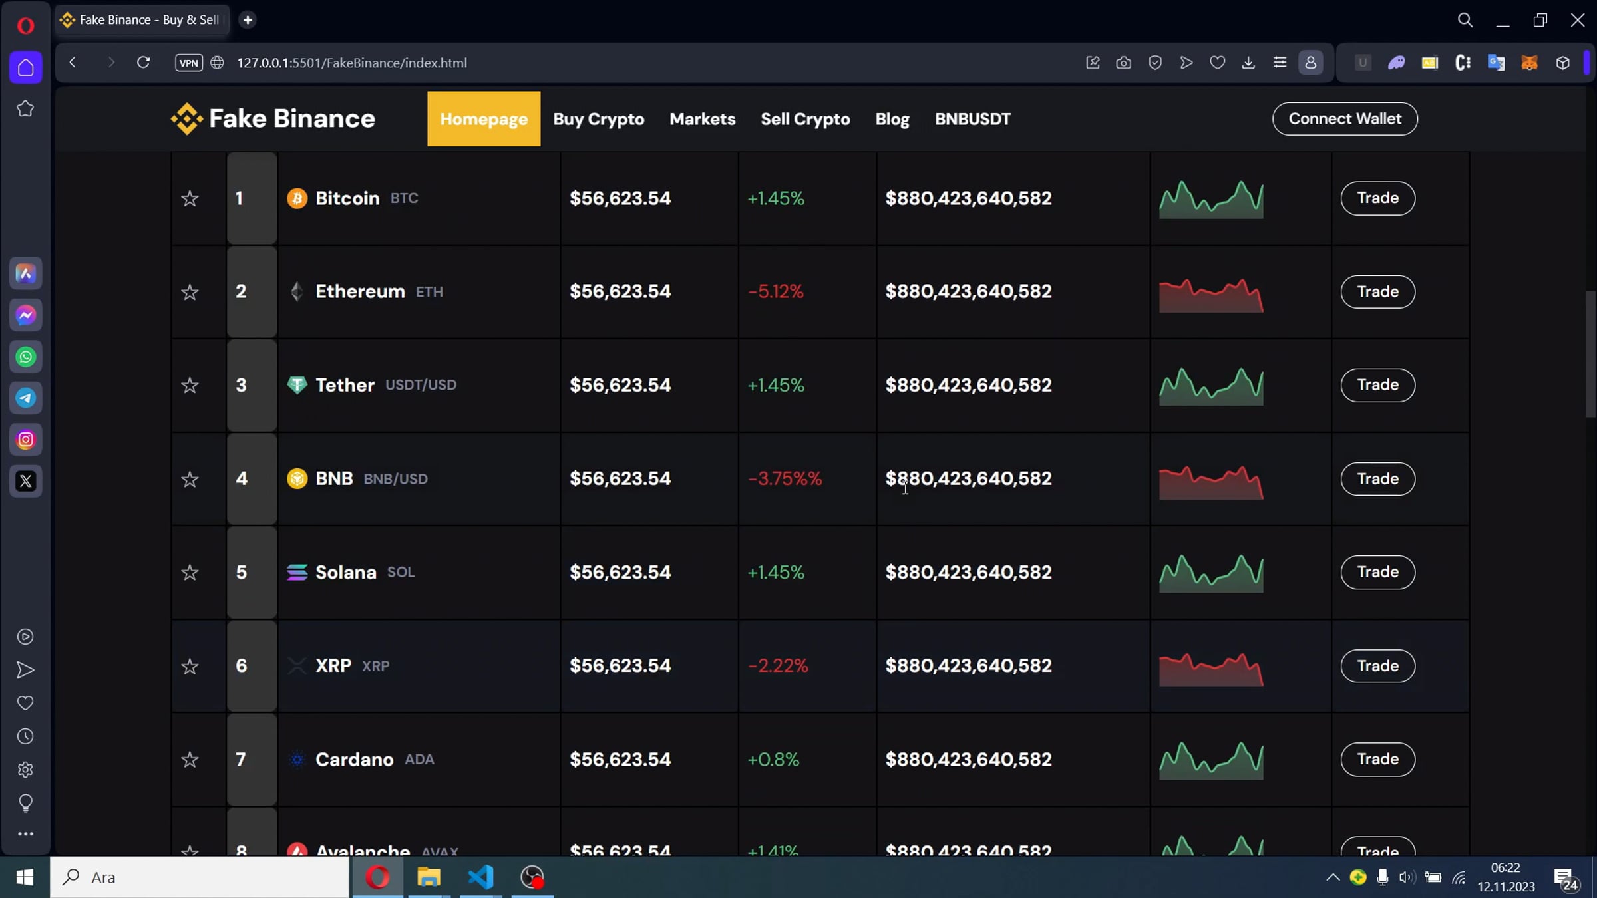Screen dimensions: 1597x898
Task: Click Trade in the XRP row
Action: coord(1377,665)
